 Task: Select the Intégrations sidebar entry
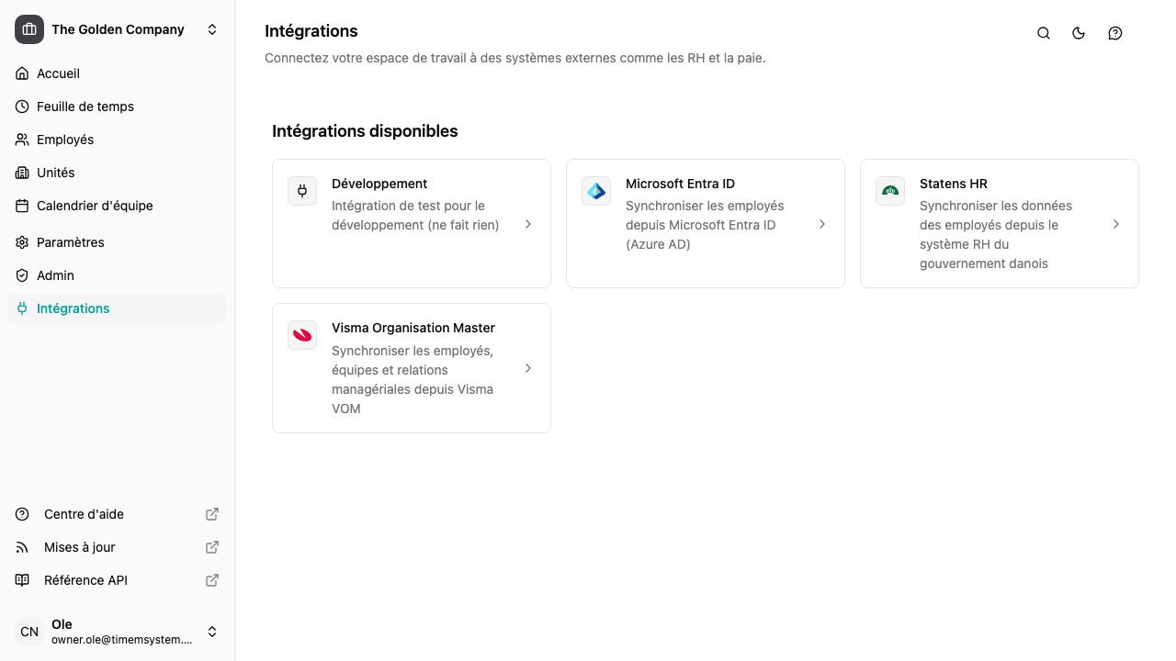coord(73,308)
